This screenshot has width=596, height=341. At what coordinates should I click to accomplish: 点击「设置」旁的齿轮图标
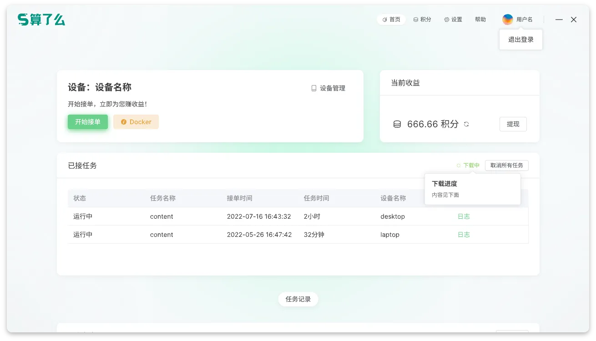[446, 19]
